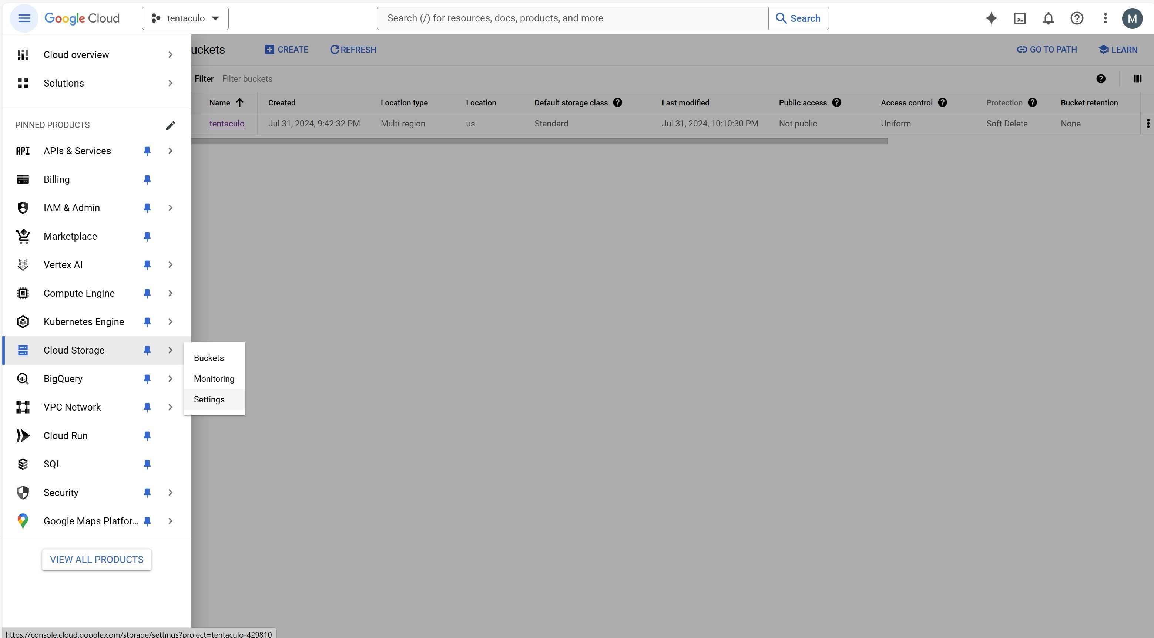Open the notifications bell
Image resolution: width=1154 pixels, height=638 pixels.
(x=1048, y=18)
